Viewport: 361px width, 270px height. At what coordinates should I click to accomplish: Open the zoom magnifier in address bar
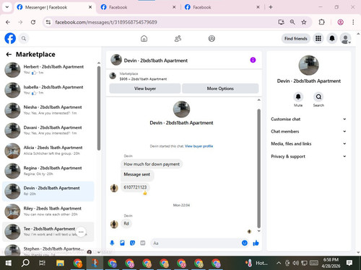click(292, 22)
